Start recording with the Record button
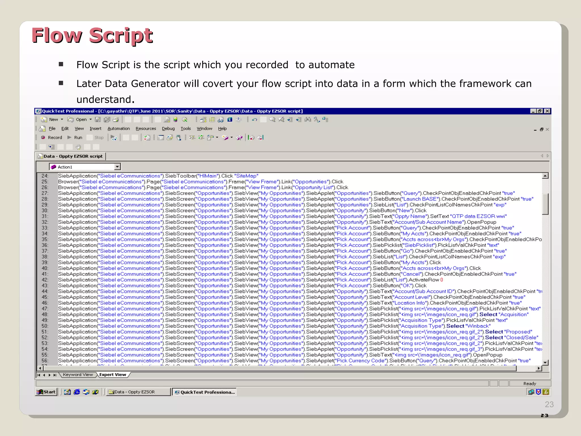Image resolution: width=581 pixels, height=436 pixels. click(51, 138)
